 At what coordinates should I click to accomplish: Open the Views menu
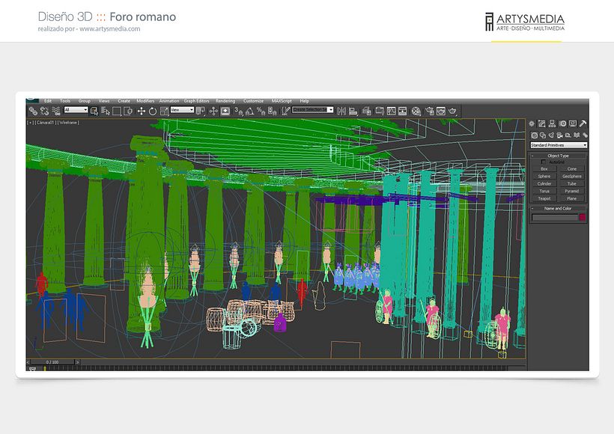click(x=104, y=101)
